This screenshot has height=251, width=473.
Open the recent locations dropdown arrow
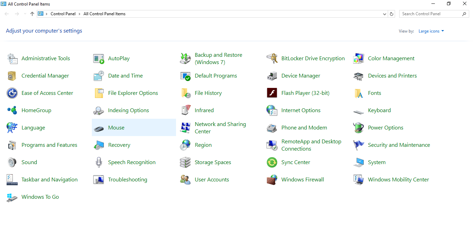click(25, 14)
